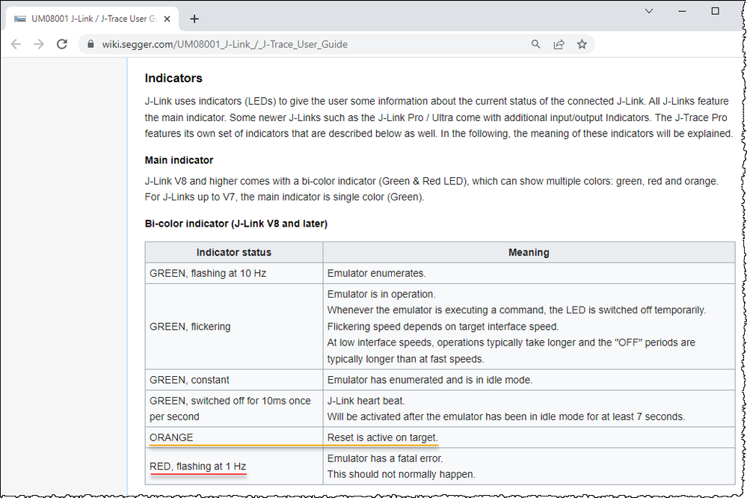Select Reset is active on target.
This screenshot has height=498, width=747.
click(x=383, y=437)
